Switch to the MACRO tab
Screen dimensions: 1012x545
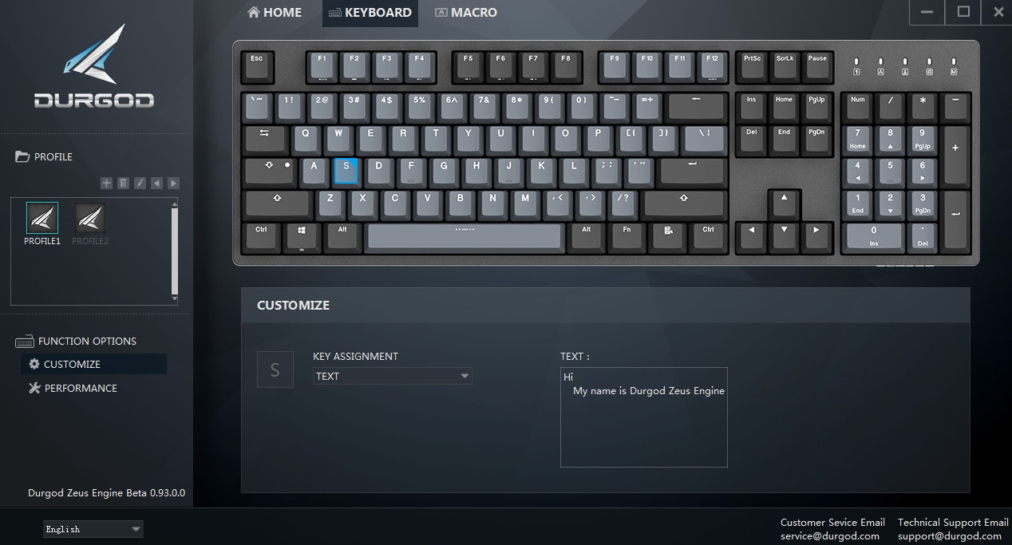point(465,13)
